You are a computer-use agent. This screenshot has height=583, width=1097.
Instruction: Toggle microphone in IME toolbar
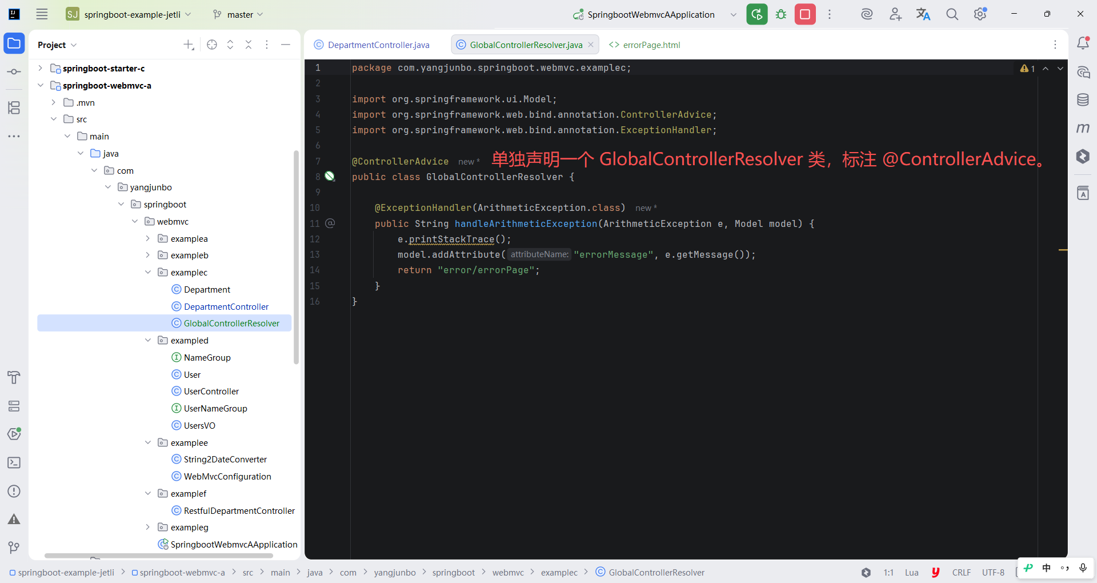[1083, 568]
